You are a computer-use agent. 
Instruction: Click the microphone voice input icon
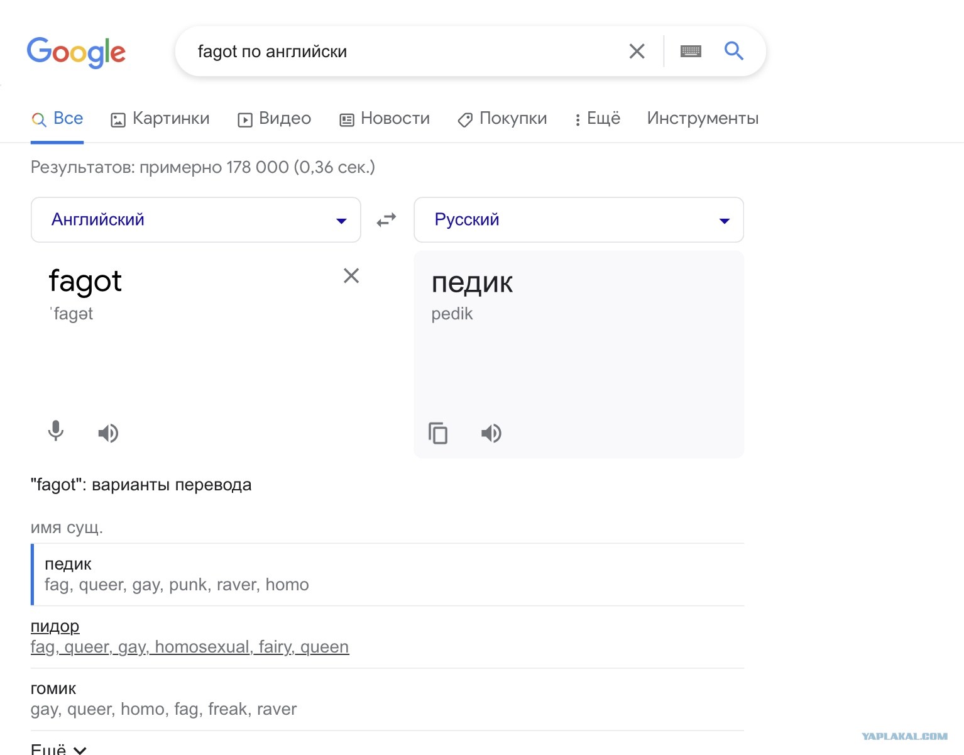point(56,431)
